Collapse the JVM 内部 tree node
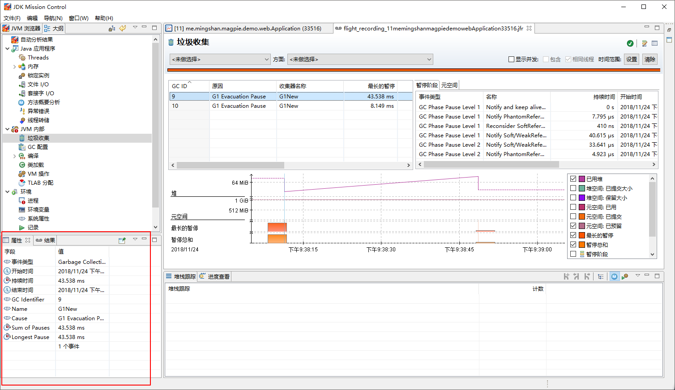The height and width of the screenshot is (390, 675). click(x=7, y=129)
